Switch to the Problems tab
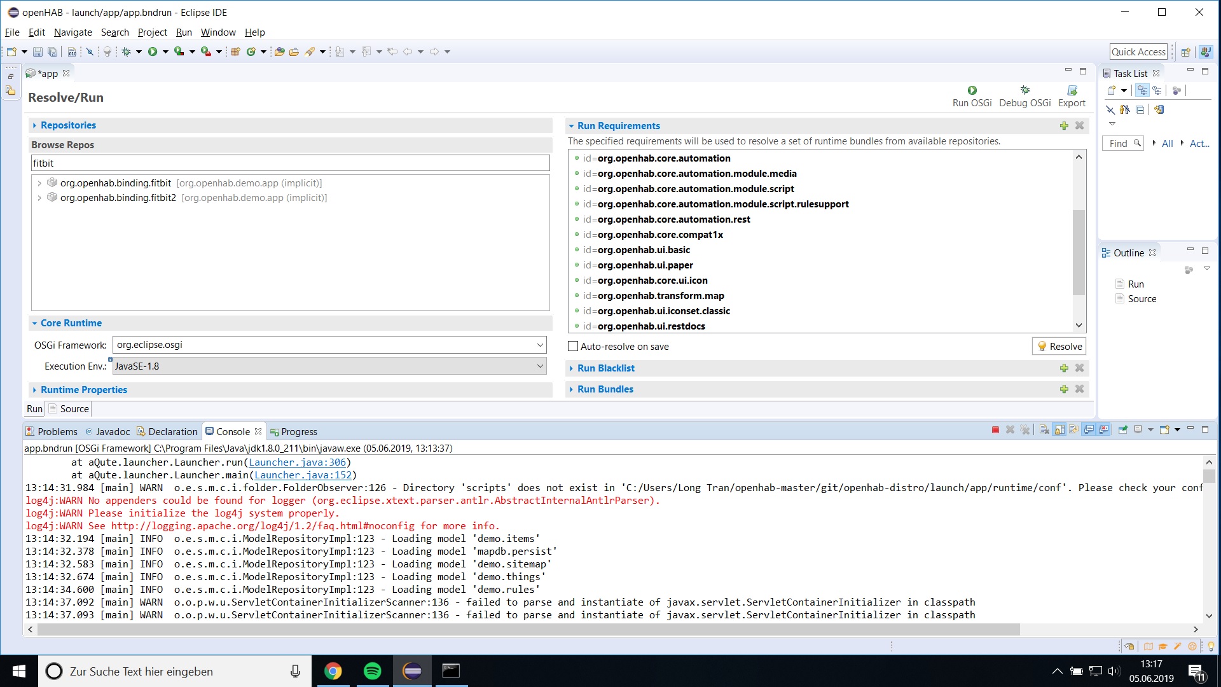The image size is (1221, 687). [x=57, y=431]
